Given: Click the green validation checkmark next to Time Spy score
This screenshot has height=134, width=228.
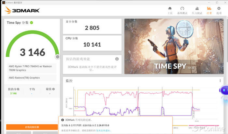Looking at the screenshot, I should click(32, 23).
